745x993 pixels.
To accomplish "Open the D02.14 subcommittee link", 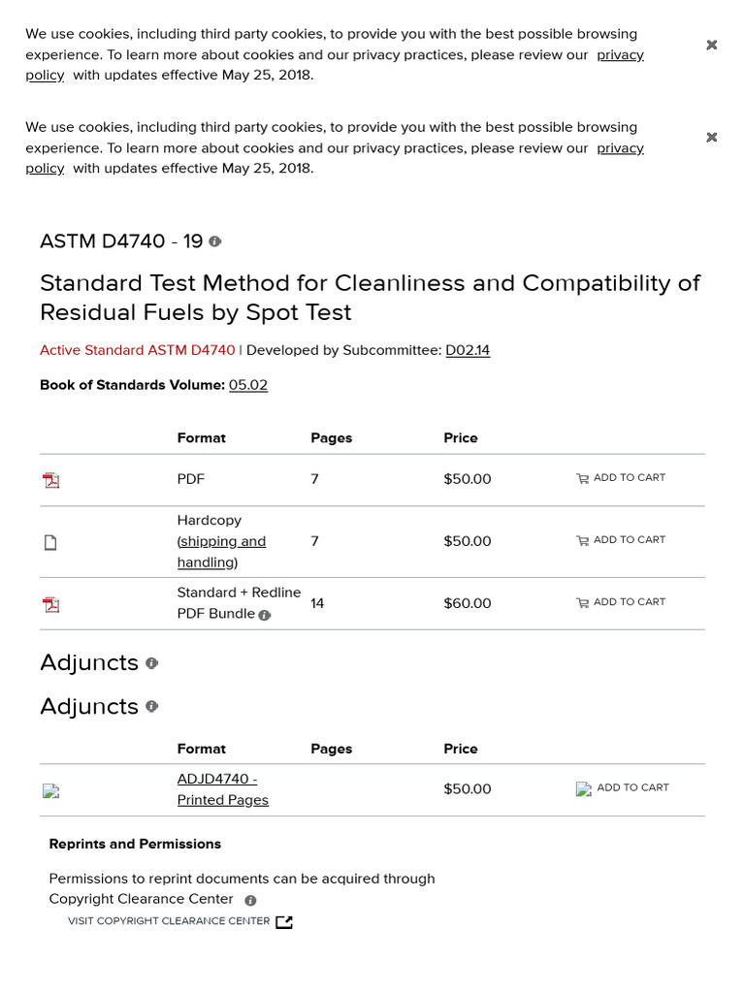I will (468, 350).
